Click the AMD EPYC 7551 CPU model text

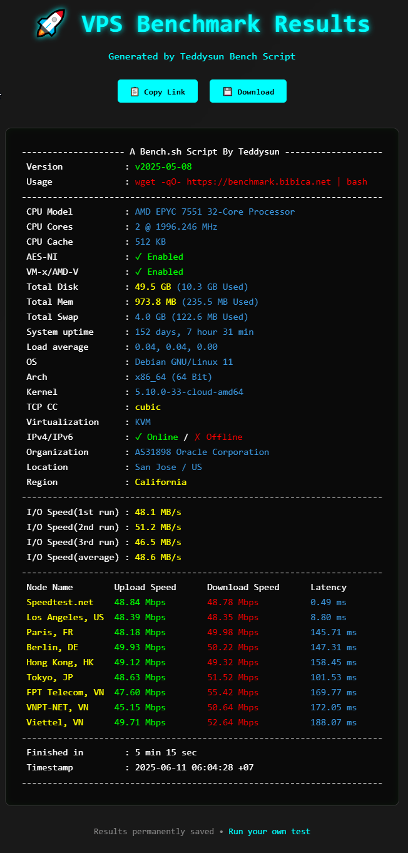215,212
